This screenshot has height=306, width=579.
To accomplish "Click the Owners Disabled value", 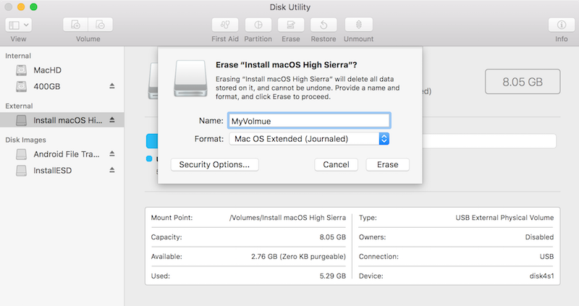I will (539, 237).
